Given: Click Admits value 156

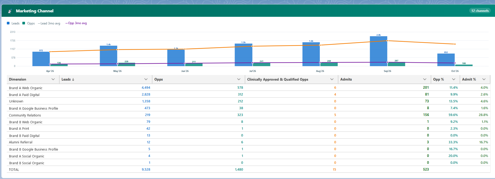Looking at the screenshot, I should [x=426, y=115].
